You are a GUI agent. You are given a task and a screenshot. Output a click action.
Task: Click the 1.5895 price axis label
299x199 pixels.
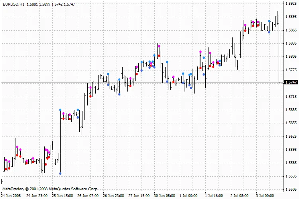[291, 17]
